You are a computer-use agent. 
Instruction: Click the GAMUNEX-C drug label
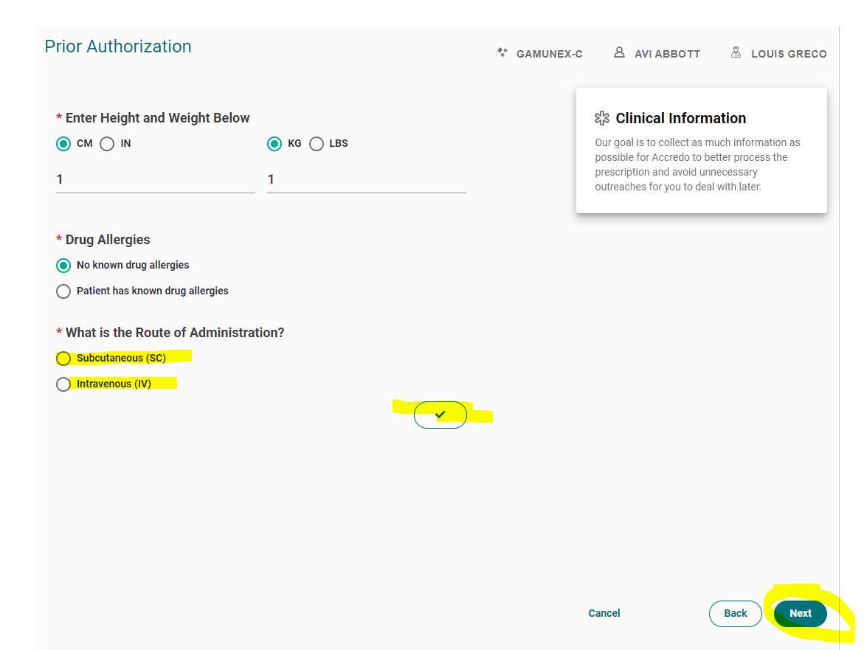pyautogui.click(x=550, y=54)
